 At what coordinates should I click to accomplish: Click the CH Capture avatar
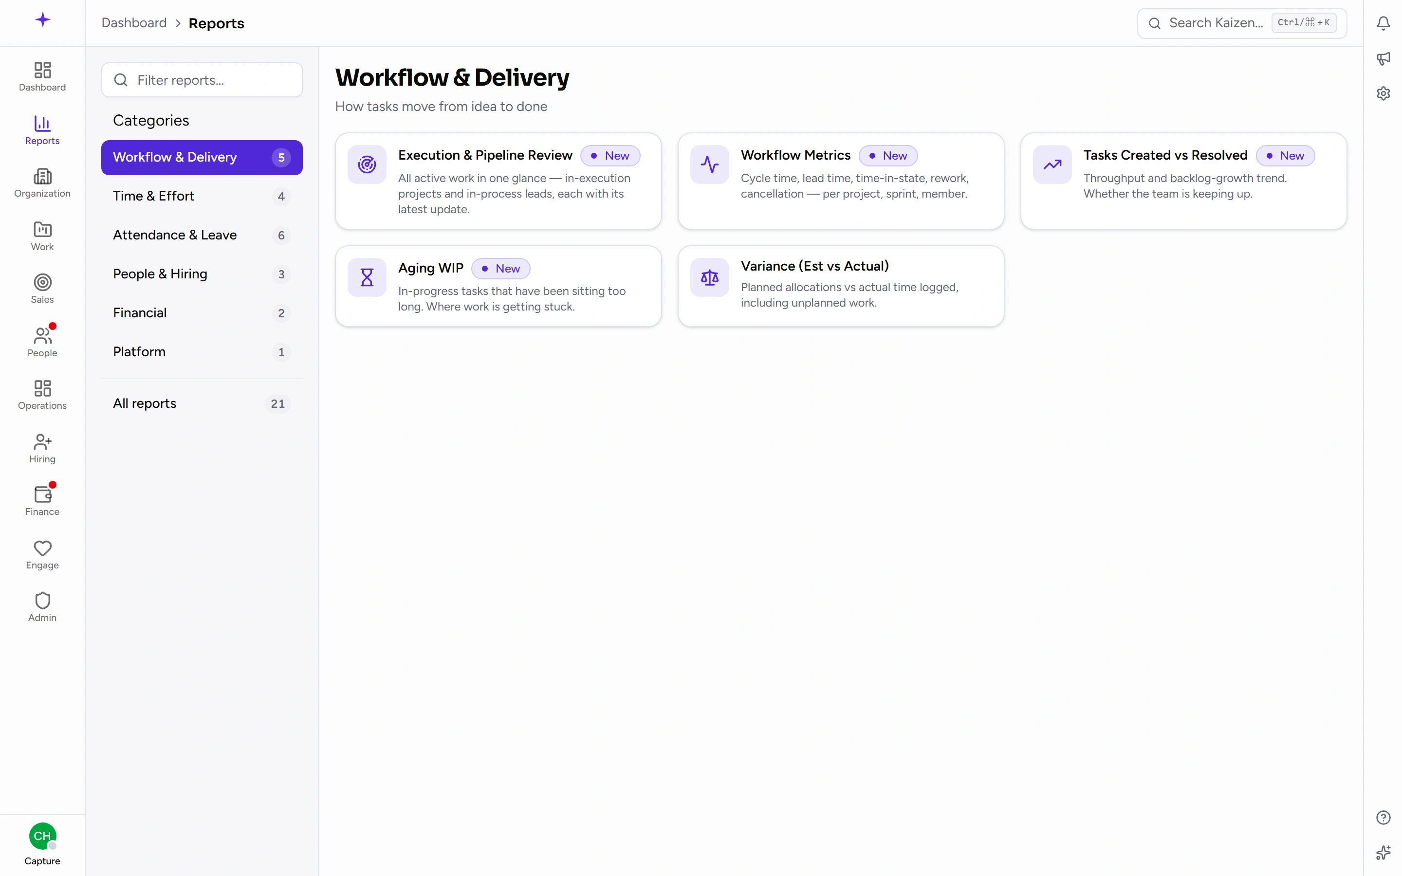(x=42, y=836)
